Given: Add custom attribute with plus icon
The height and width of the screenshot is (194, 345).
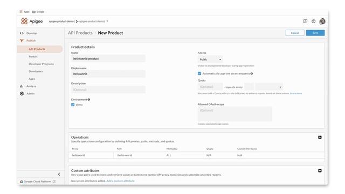Looking at the screenshot, I should tap(320, 171).
